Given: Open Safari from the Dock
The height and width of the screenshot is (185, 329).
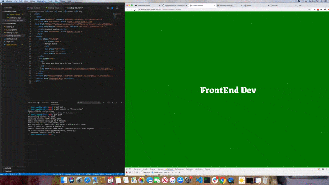Looking at the screenshot, I should 87,180.
